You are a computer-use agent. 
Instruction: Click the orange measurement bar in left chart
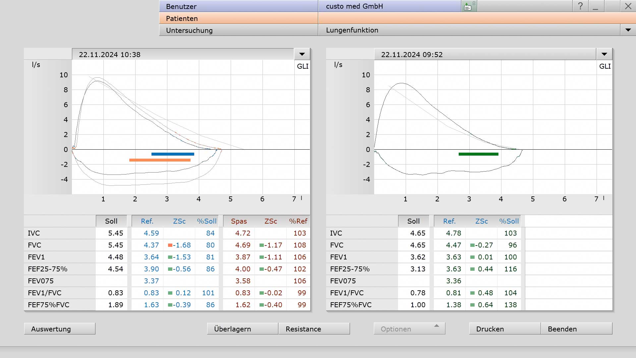[160, 160]
